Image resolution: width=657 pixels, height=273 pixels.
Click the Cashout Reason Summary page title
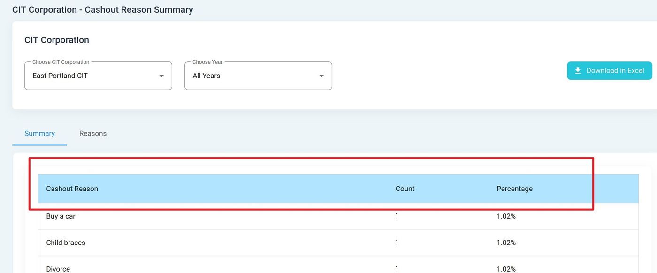tap(102, 9)
